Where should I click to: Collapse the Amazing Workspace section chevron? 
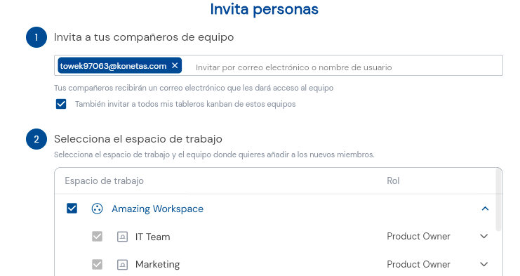[x=485, y=209]
